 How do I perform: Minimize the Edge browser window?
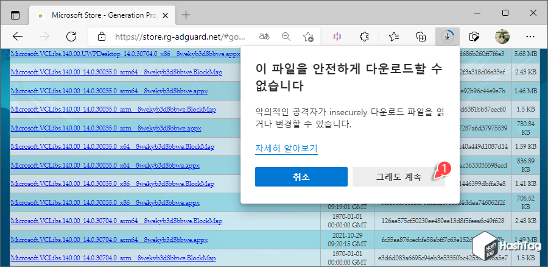tap(477, 13)
